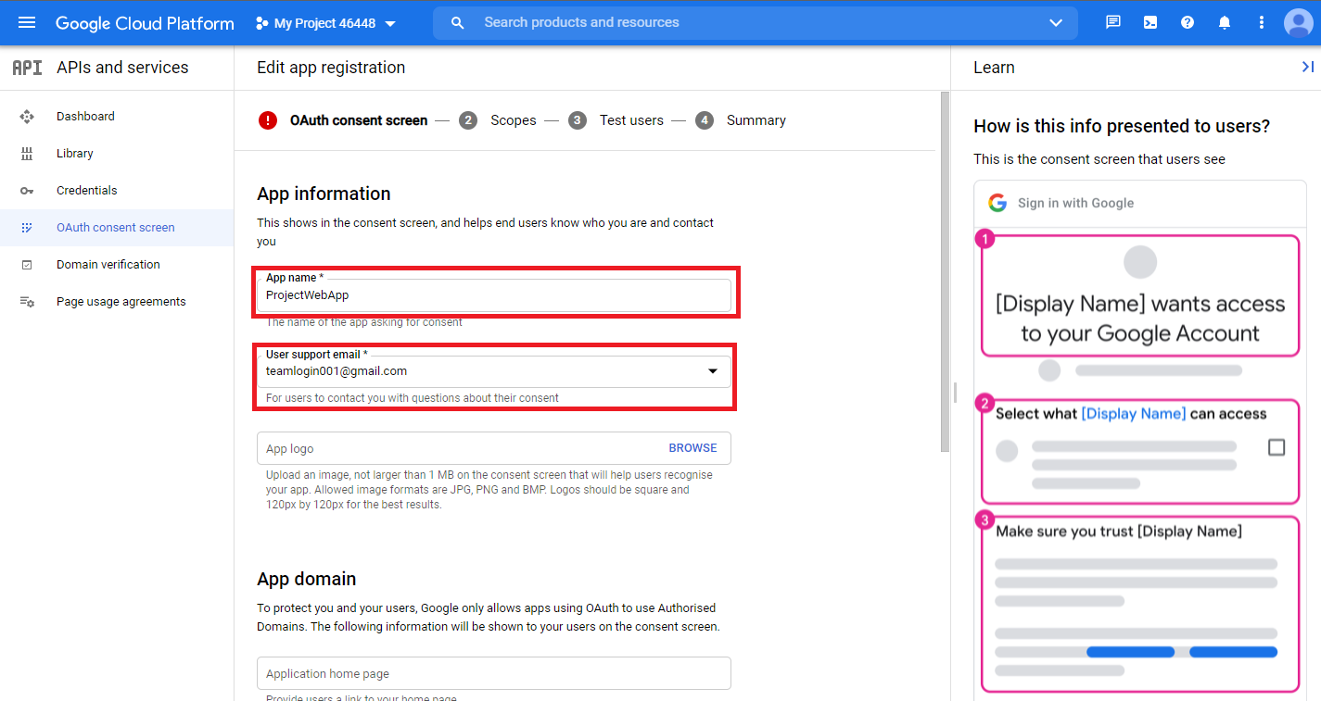Click the Application home page field
1321x701 pixels.
point(494,673)
